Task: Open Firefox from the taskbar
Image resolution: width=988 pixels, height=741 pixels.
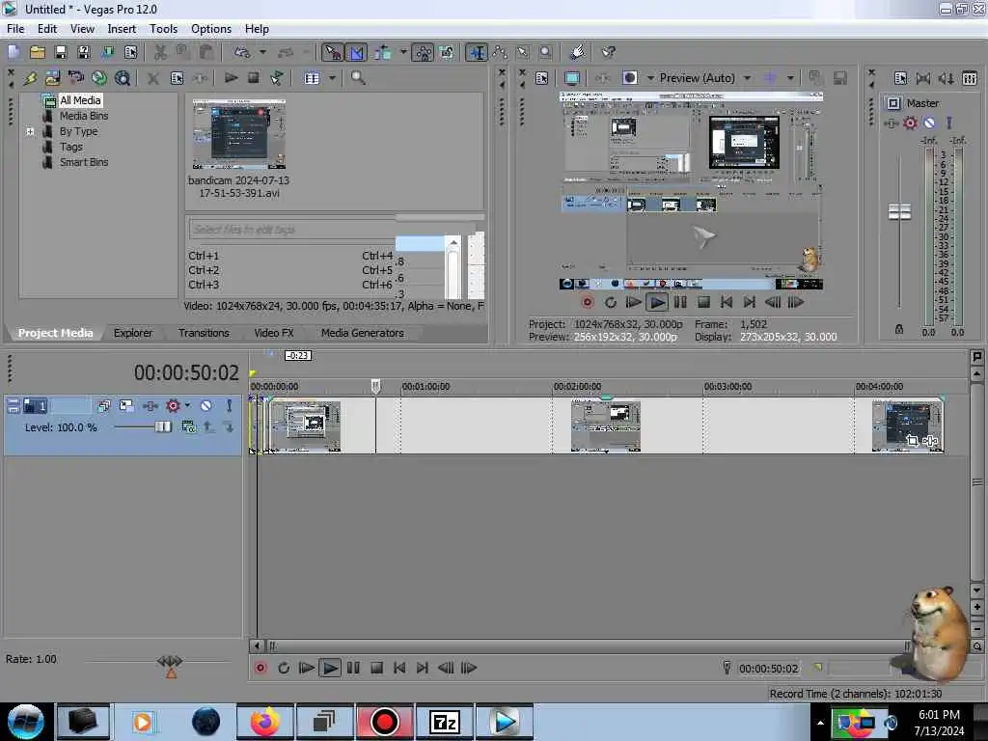Action: (265, 722)
